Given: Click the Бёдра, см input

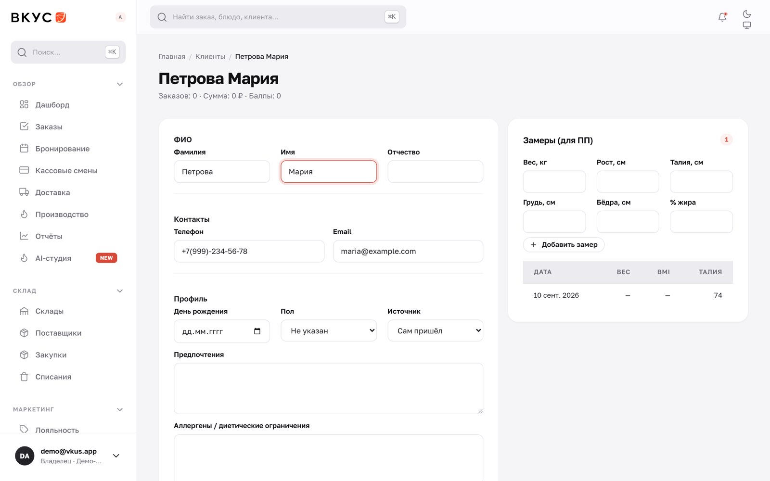Looking at the screenshot, I should (628, 222).
